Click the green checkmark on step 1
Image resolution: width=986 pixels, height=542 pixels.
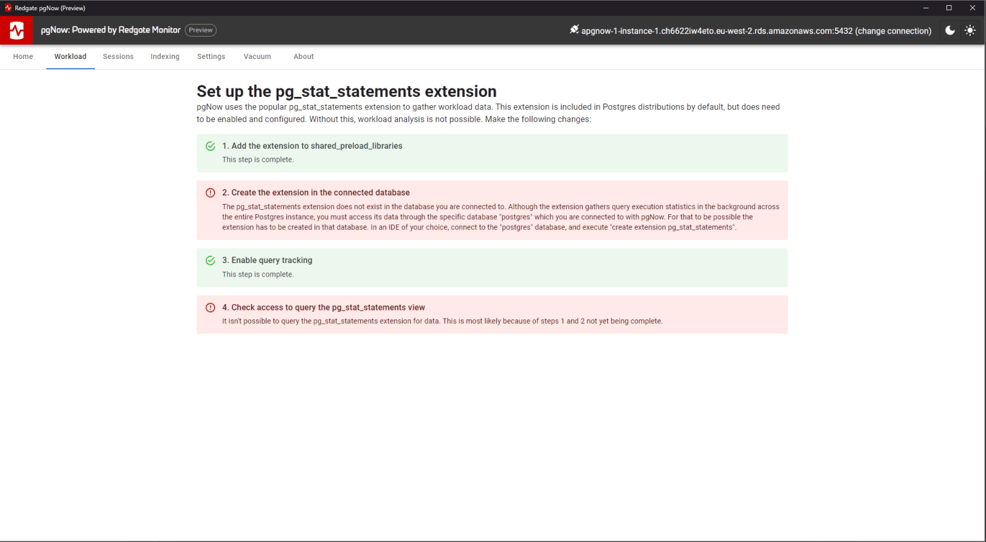point(210,146)
